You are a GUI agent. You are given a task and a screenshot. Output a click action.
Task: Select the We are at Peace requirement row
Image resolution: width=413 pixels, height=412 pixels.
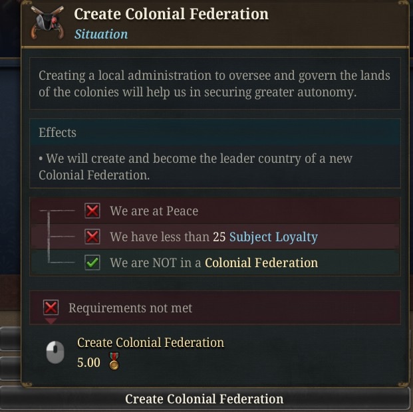coord(215,211)
